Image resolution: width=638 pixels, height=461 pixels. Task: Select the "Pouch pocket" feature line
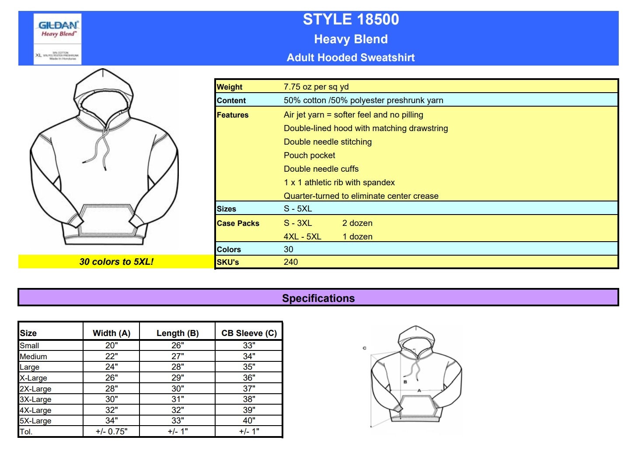click(310, 155)
